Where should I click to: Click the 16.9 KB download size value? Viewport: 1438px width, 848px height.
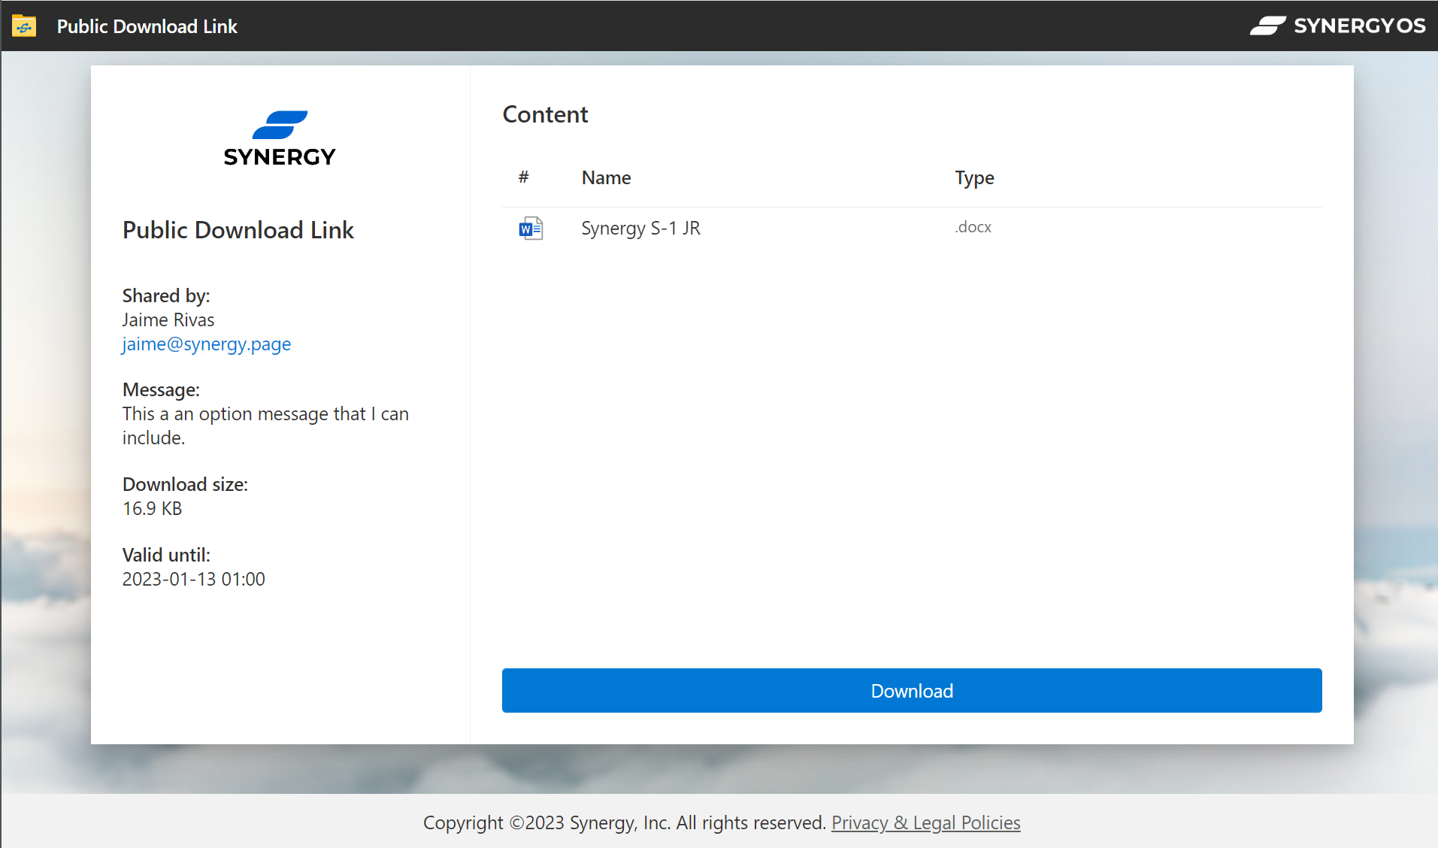point(153,508)
